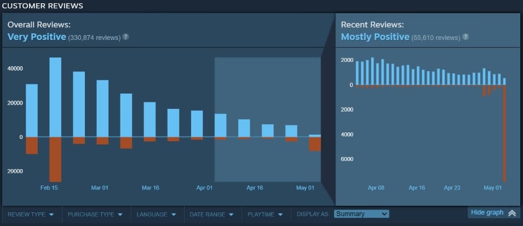Click the double chevron Hide graph icon
This screenshot has width=523, height=226.
tap(511, 213)
